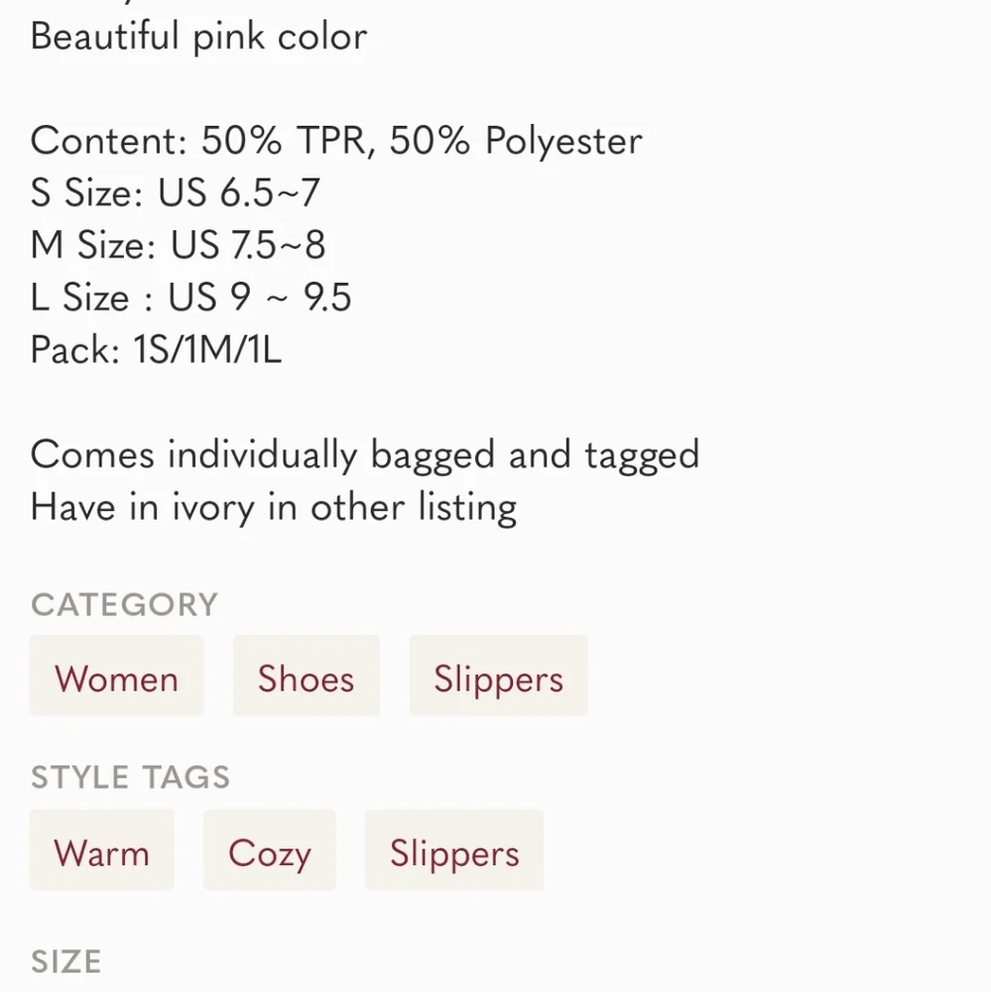Select the Content composition line

[x=336, y=141]
